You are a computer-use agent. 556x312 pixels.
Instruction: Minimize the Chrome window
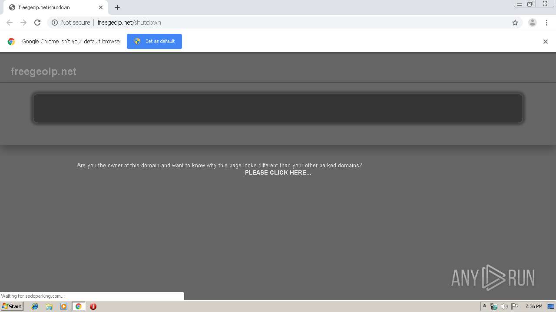(520, 4)
